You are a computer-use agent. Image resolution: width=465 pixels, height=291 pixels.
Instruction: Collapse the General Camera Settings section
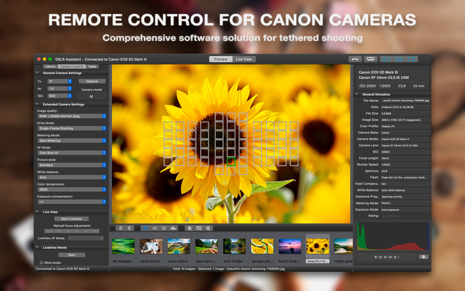tap(37, 72)
